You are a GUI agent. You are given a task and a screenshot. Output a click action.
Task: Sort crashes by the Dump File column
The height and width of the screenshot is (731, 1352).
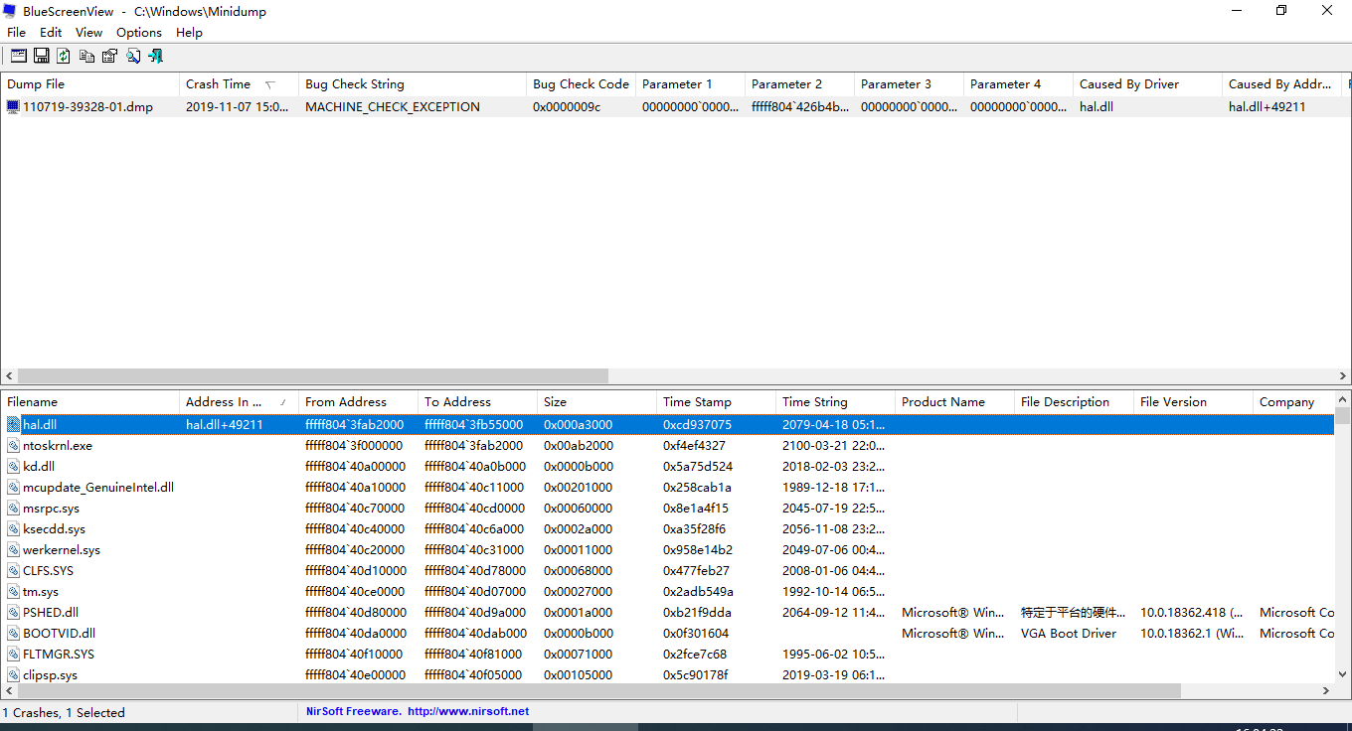coord(89,84)
